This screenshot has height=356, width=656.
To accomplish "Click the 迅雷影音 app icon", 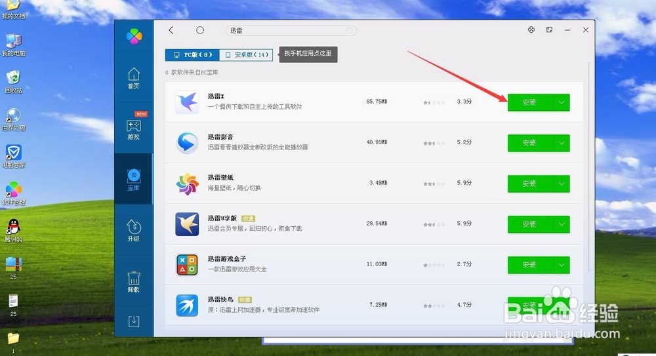I will (x=187, y=143).
